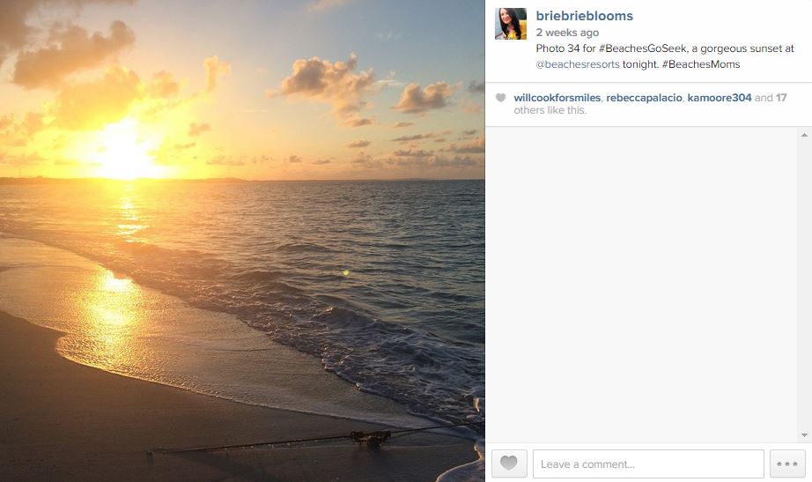Open the briebrieblooms username link

[584, 16]
